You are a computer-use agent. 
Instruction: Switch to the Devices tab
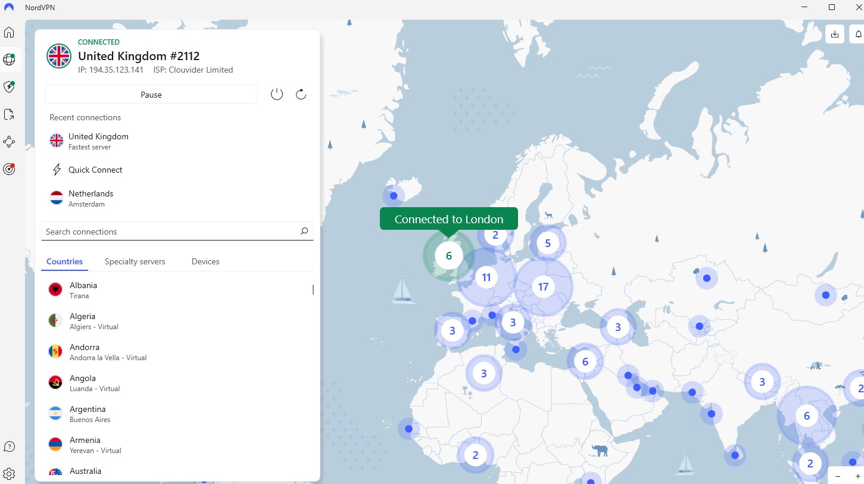point(205,261)
